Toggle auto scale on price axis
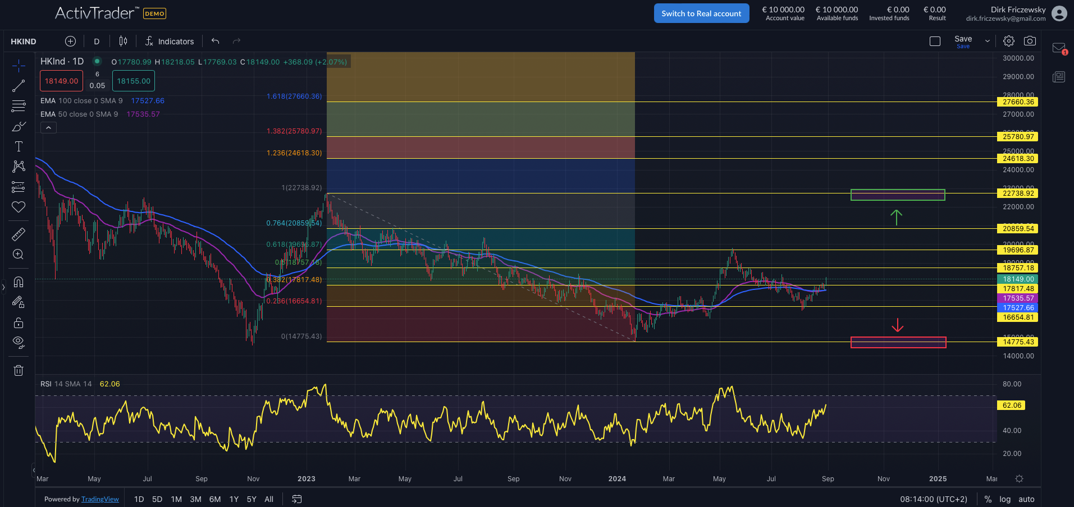Screen dimensions: 1074x507 tap(1026, 499)
